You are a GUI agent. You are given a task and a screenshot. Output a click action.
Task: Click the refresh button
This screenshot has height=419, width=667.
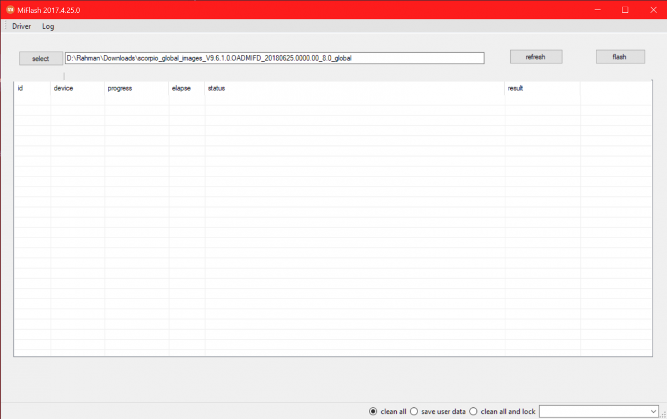536,57
